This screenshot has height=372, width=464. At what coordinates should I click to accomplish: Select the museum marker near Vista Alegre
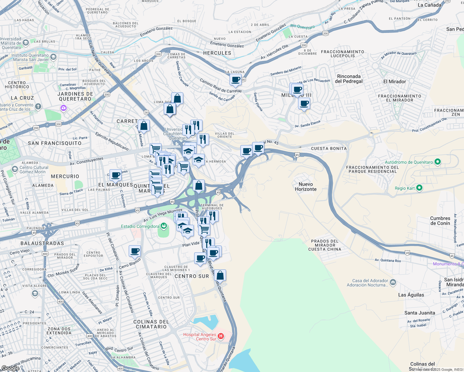coord(35,293)
